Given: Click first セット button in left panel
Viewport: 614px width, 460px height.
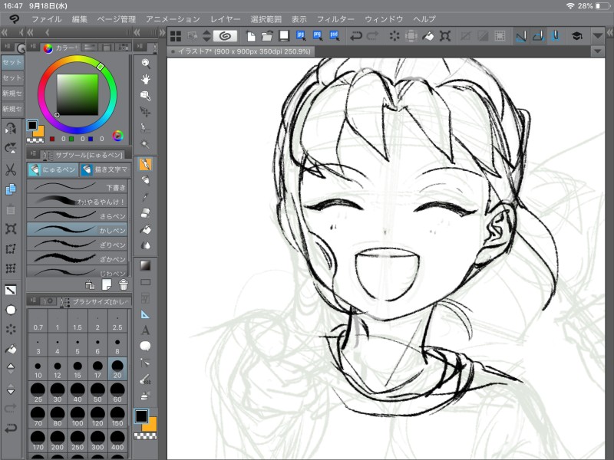Looking at the screenshot, I should point(12,62).
